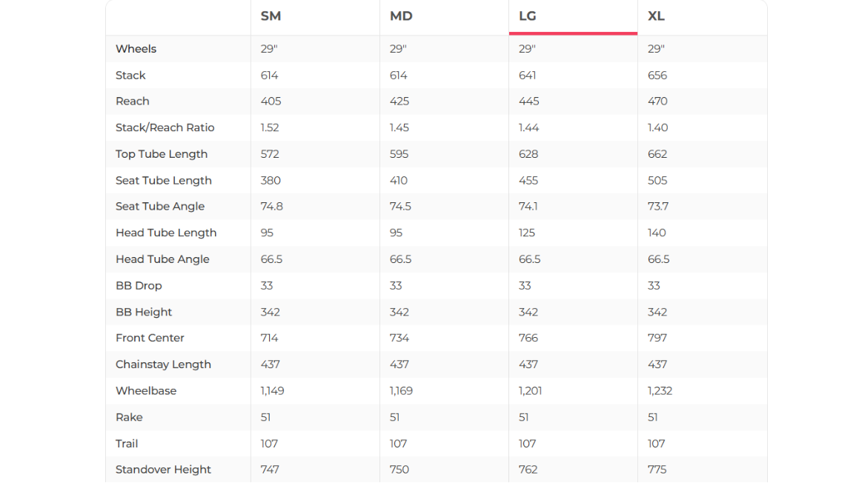The width and height of the screenshot is (859, 483).
Task: Click the LG Front Center value 766
Action: pyautogui.click(x=528, y=338)
